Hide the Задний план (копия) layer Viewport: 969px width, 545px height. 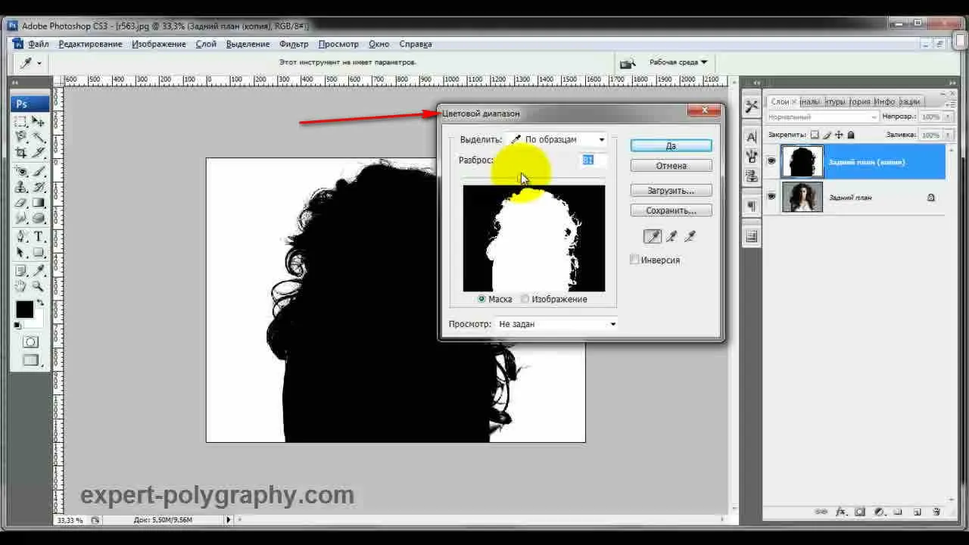click(771, 161)
